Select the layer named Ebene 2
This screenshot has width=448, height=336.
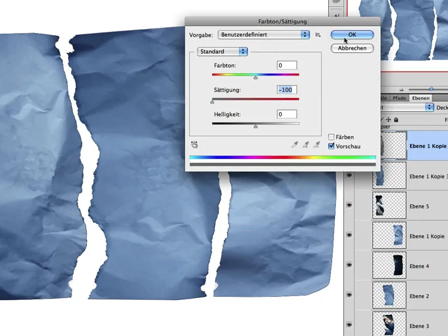pyautogui.click(x=419, y=296)
